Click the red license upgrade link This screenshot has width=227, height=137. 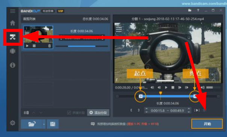click(x=143, y=124)
